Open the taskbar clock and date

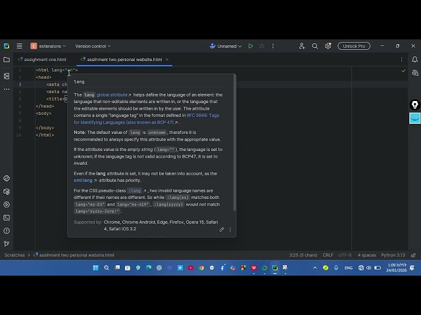coord(397,268)
